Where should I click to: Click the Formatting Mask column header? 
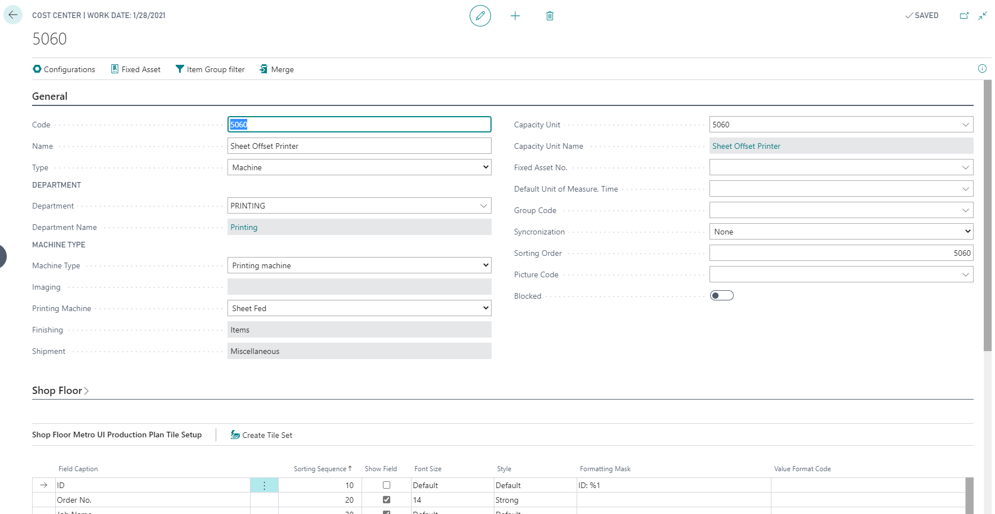[x=605, y=469]
